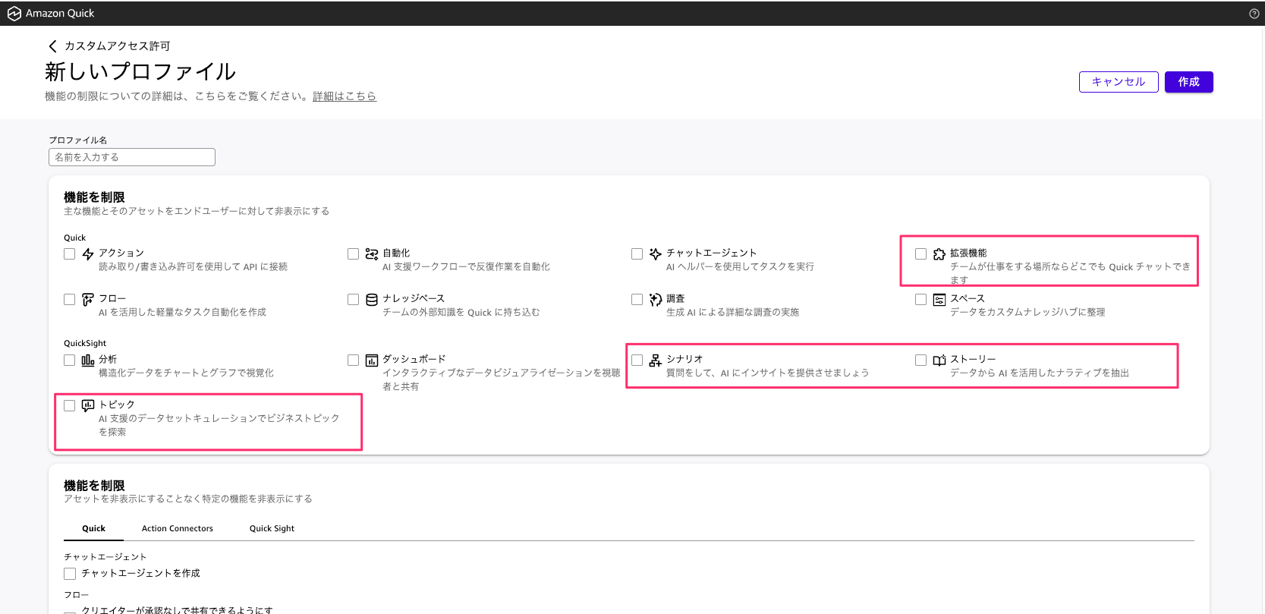
Task: Tick the フロー checkbox
Action: click(x=70, y=300)
